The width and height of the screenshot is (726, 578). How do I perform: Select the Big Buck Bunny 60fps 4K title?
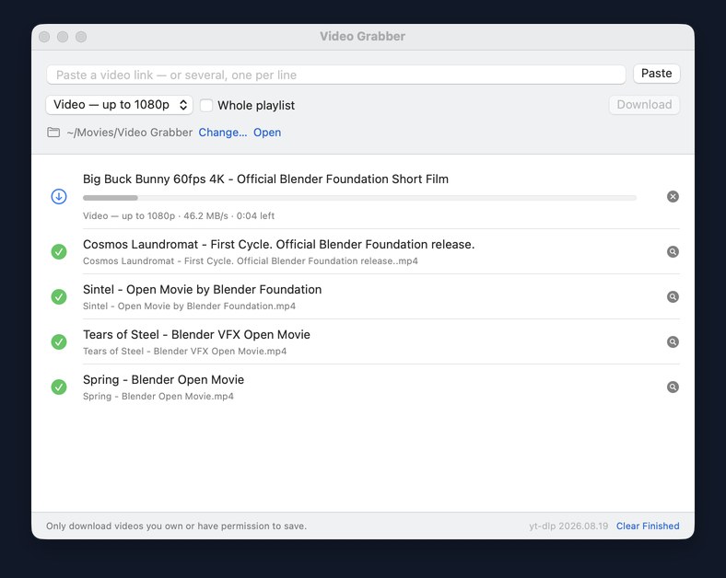[x=265, y=179]
